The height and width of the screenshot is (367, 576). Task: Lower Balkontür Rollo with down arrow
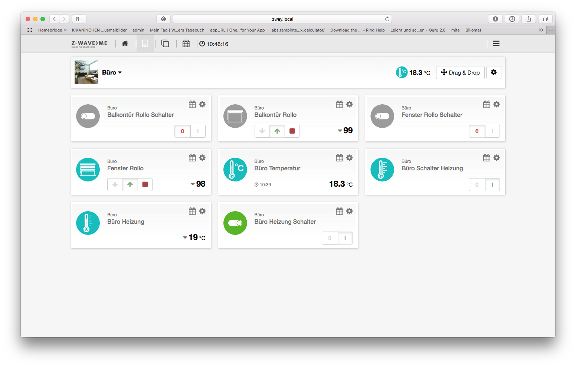click(262, 131)
